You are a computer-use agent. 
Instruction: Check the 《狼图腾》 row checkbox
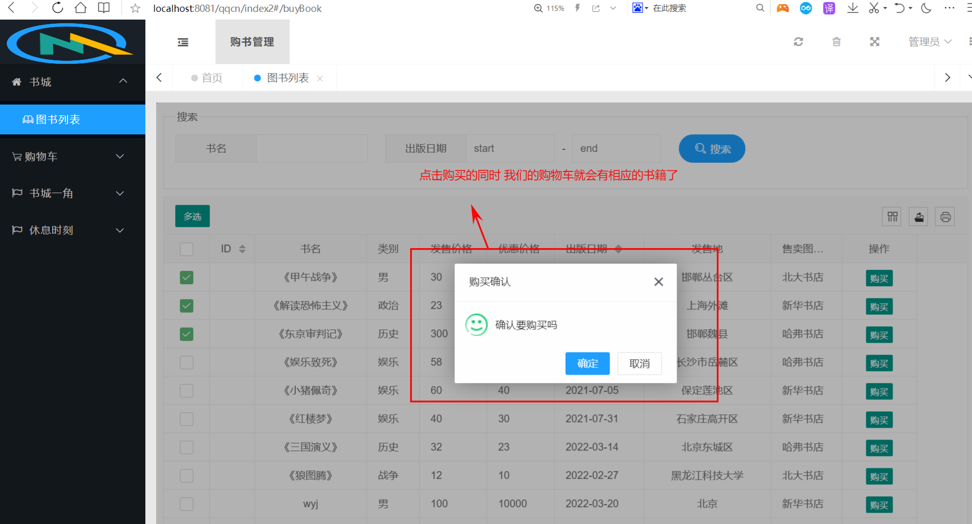pyautogui.click(x=187, y=476)
